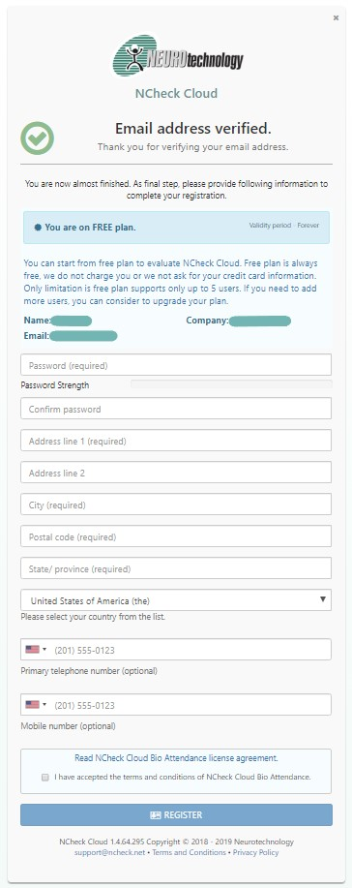Click the REGISTER button
352x888 pixels.
[x=177, y=815]
